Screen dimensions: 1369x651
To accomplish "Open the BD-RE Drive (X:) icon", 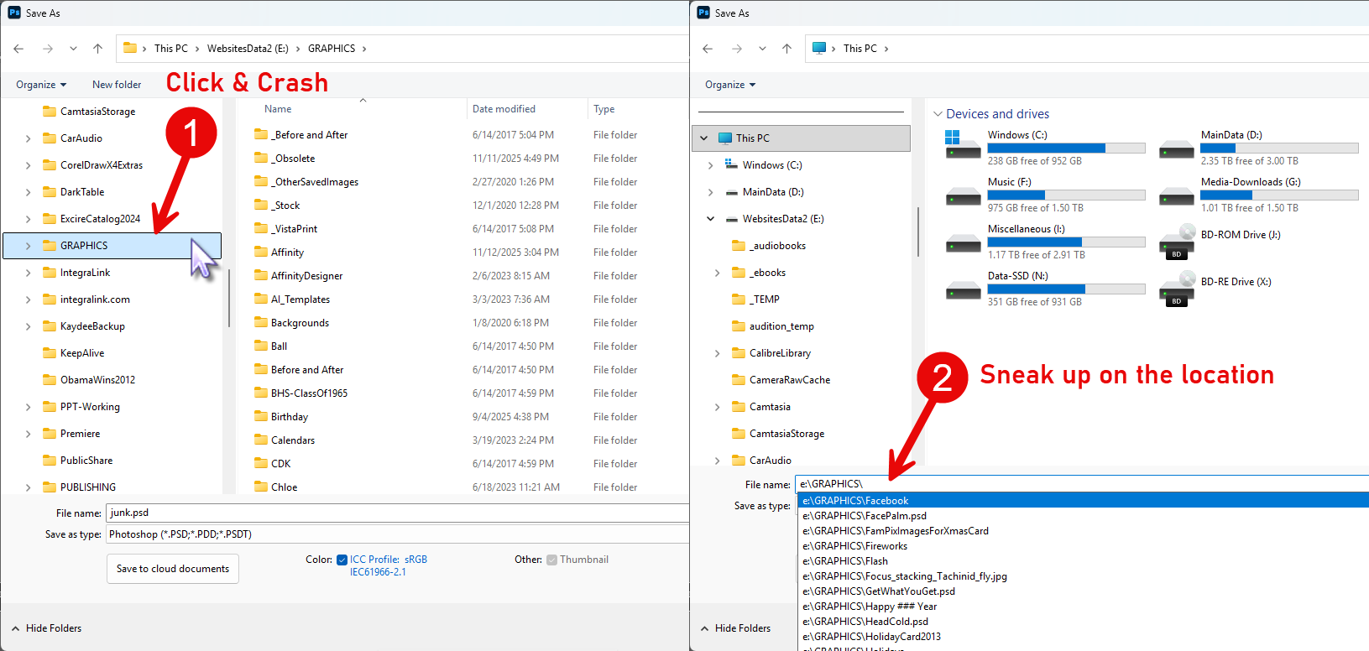I will click(x=1176, y=289).
